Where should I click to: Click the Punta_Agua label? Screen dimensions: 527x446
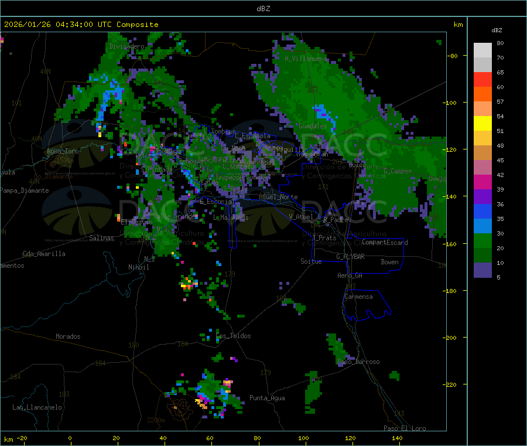267,399
